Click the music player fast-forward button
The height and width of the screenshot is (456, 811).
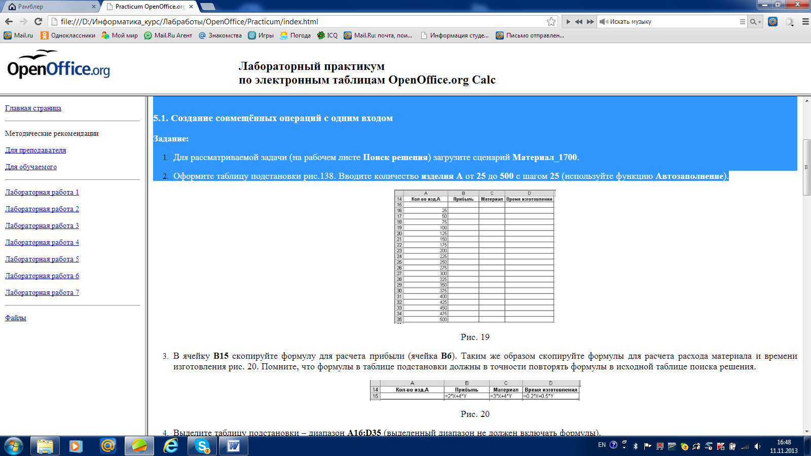[590, 22]
